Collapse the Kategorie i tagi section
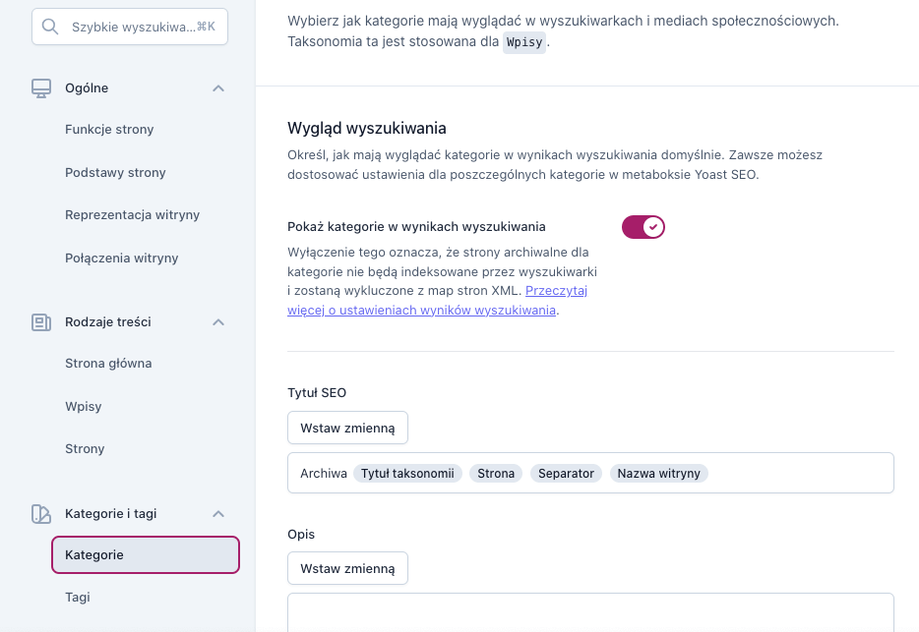Image resolution: width=919 pixels, height=632 pixels. click(x=218, y=513)
